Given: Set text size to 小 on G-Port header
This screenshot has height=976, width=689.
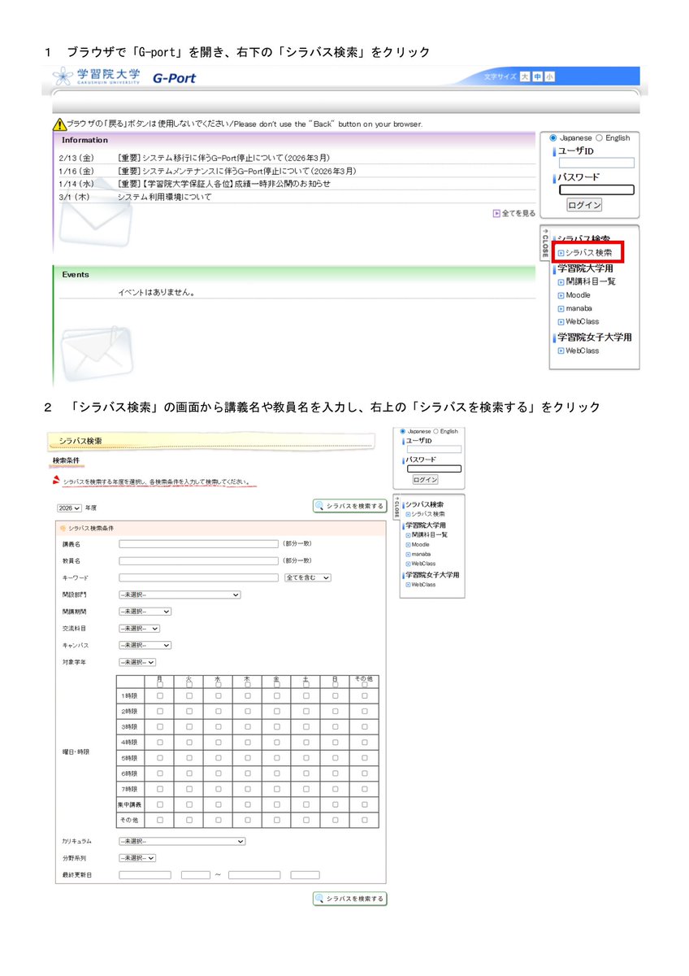Looking at the screenshot, I should (x=550, y=76).
